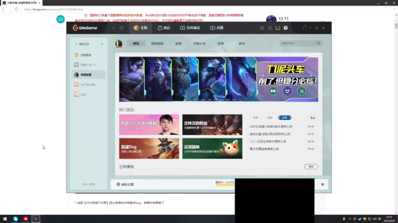398x223 pixels.
Task: Open the 云顶猫咪 news card
Action: [x=212, y=148]
